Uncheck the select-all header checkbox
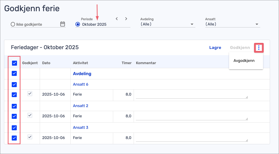This screenshot has height=154, width=279. tap(14, 63)
